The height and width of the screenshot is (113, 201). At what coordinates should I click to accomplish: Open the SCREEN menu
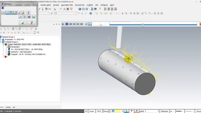[90, 5]
